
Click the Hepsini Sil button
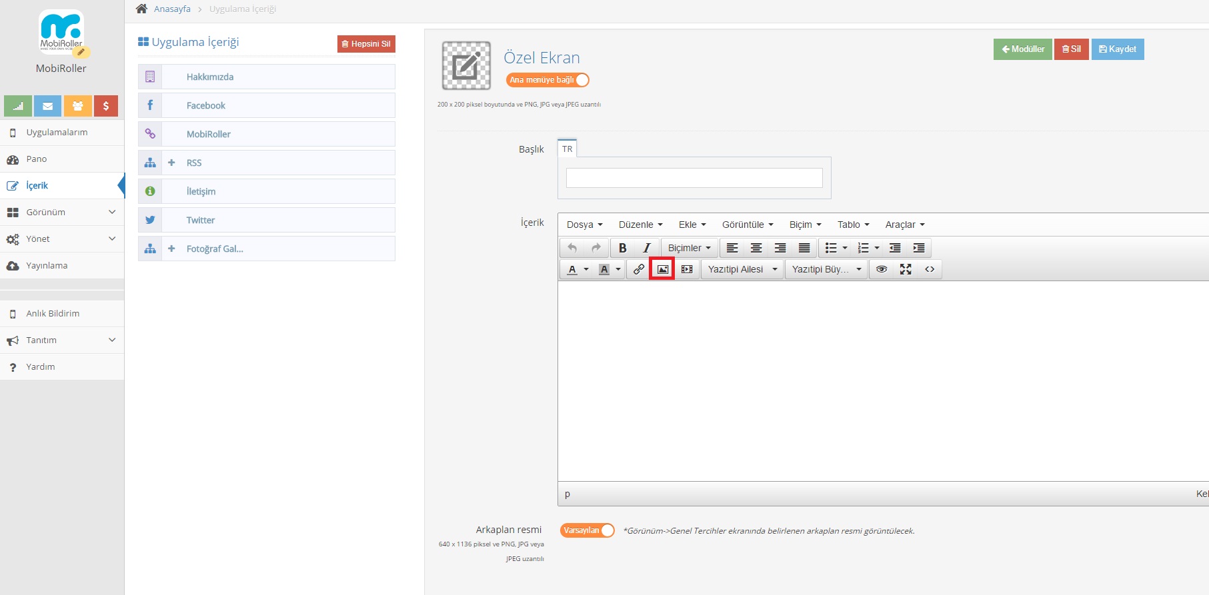[366, 44]
